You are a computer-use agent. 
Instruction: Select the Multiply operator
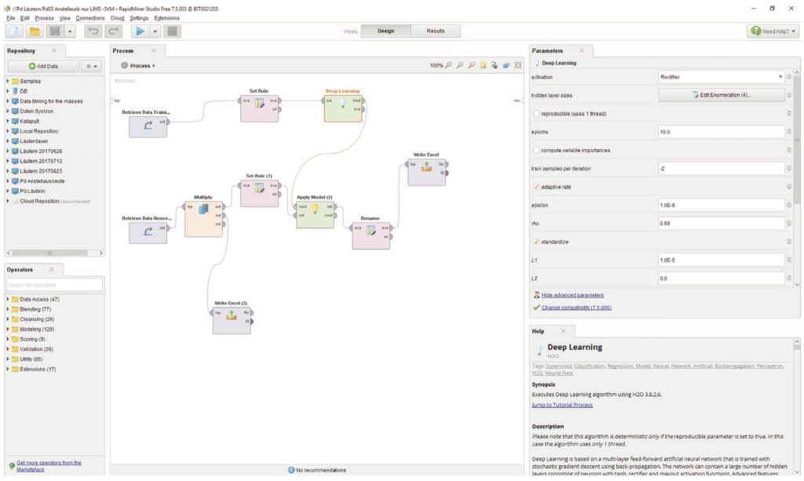(x=203, y=219)
